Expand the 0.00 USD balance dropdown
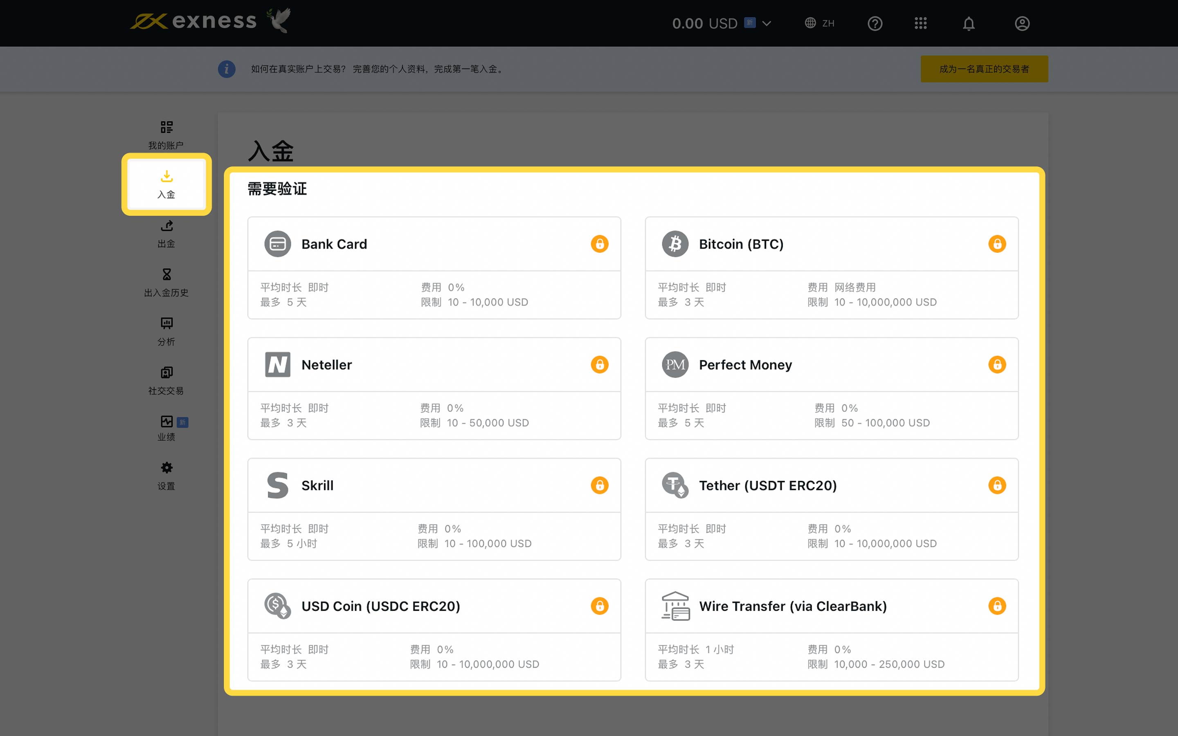The height and width of the screenshot is (736, 1178). coord(767,23)
